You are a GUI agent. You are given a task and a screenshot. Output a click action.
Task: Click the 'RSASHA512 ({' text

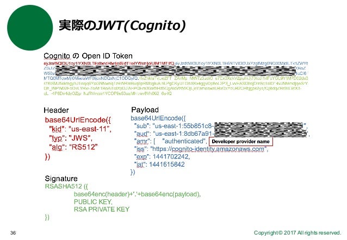coord(66,187)
